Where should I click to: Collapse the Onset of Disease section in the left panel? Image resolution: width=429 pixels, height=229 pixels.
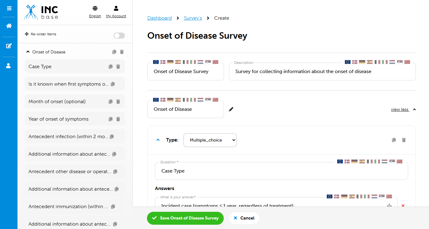coord(28,52)
